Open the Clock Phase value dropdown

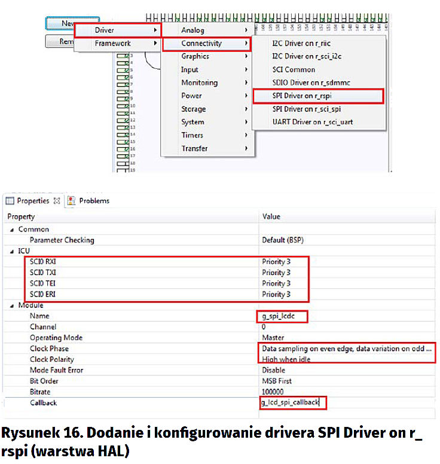tap(347, 349)
